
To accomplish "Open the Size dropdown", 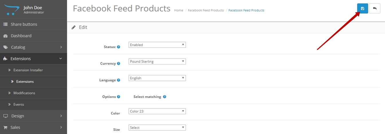I will [157, 128].
